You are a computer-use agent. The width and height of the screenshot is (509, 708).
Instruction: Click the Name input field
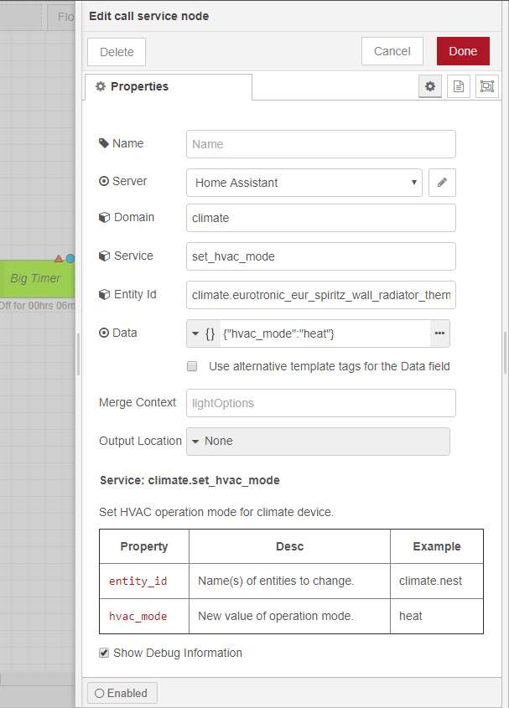(320, 144)
